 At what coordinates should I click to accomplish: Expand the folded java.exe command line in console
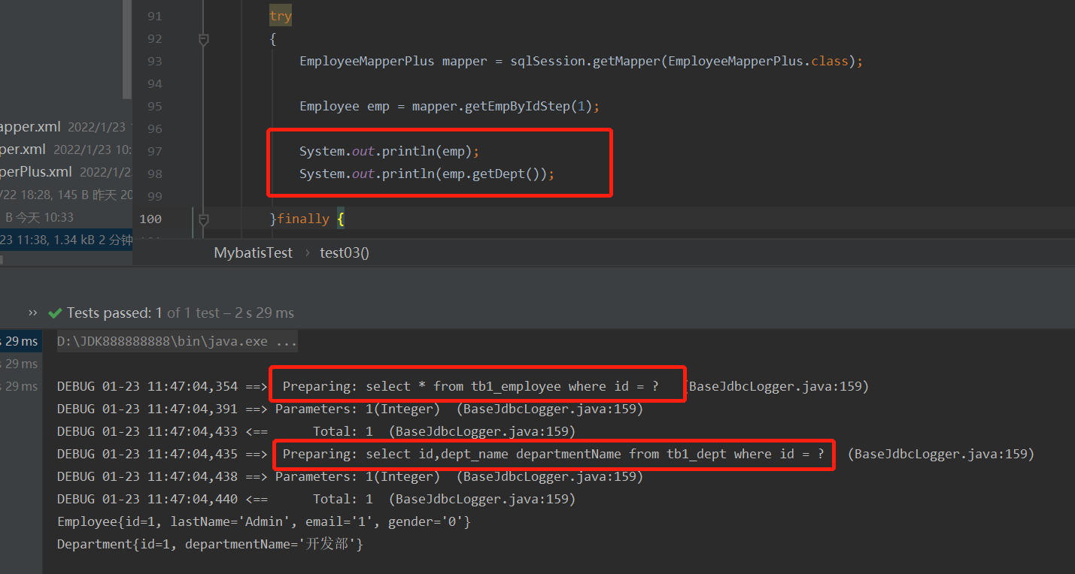tap(178, 341)
